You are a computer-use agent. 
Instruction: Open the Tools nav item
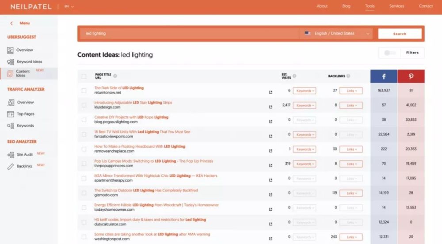[x=370, y=6]
